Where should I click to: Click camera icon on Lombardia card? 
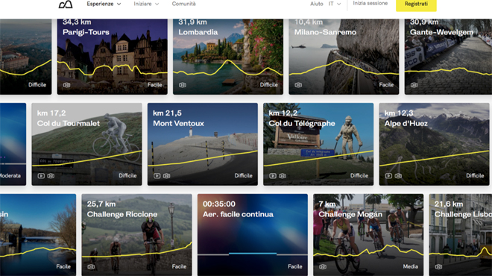tap(183, 85)
